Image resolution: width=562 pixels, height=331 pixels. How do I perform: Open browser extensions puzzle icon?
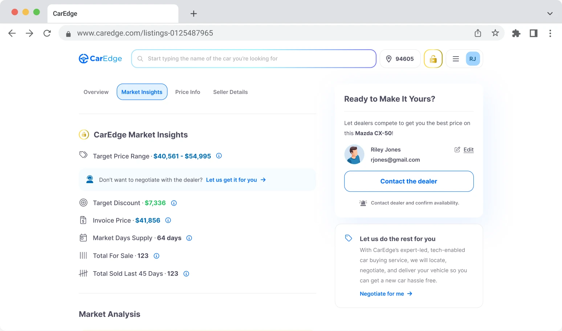[x=516, y=33]
